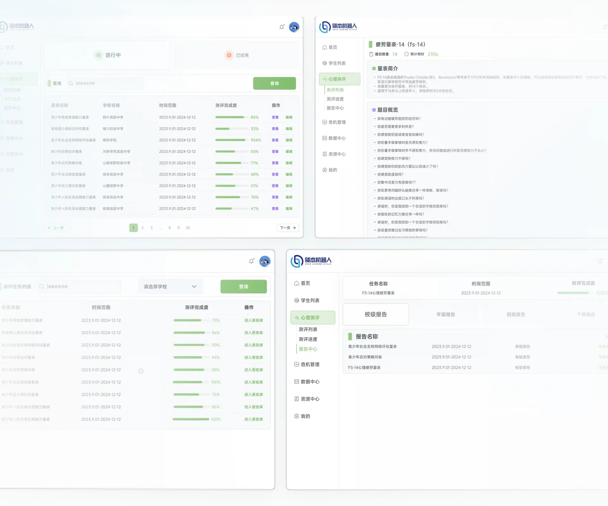Click 下一页 next page button
Viewport: 608px width, 506px height.
pos(288,228)
